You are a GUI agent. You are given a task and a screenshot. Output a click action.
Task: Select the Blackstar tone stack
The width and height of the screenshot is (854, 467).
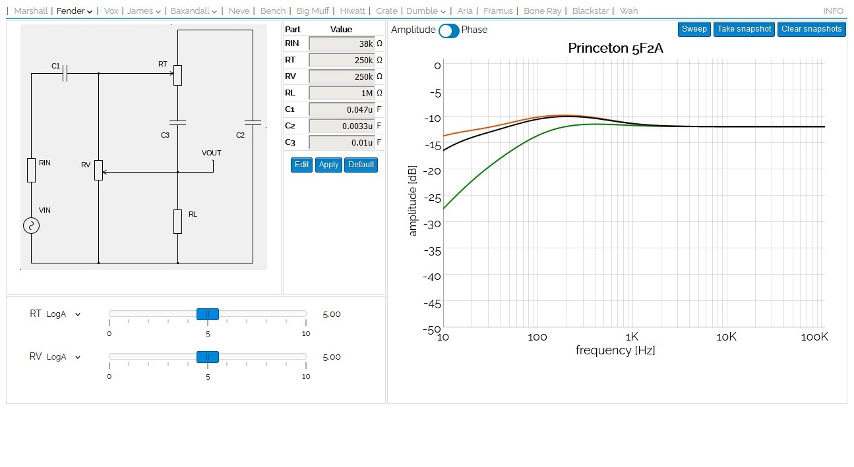(592, 11)
